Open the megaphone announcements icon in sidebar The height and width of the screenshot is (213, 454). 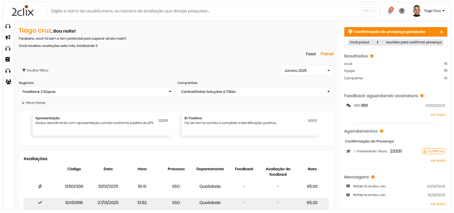point(8,37)
